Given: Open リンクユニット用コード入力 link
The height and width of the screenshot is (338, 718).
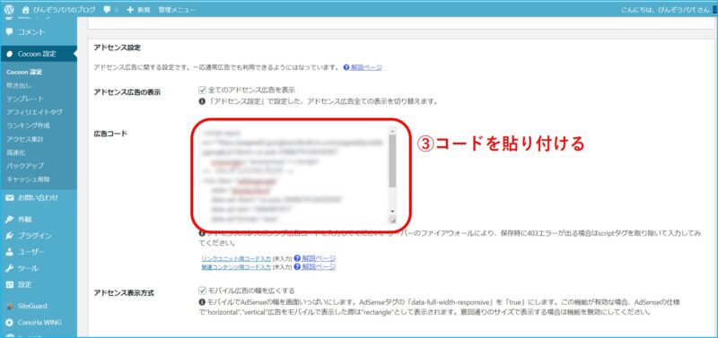Looking at the screenshot, I should click(236, 259).
